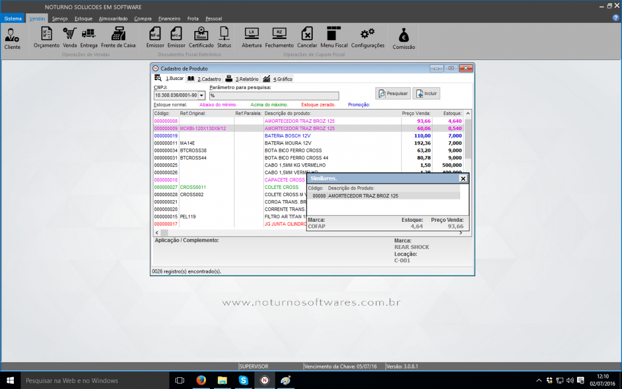Select similar item 00008 AMORTECEDOR TRAZ BROZ 125
The width and height of the screenshot is (622, 389).
(x=384, y=196)
